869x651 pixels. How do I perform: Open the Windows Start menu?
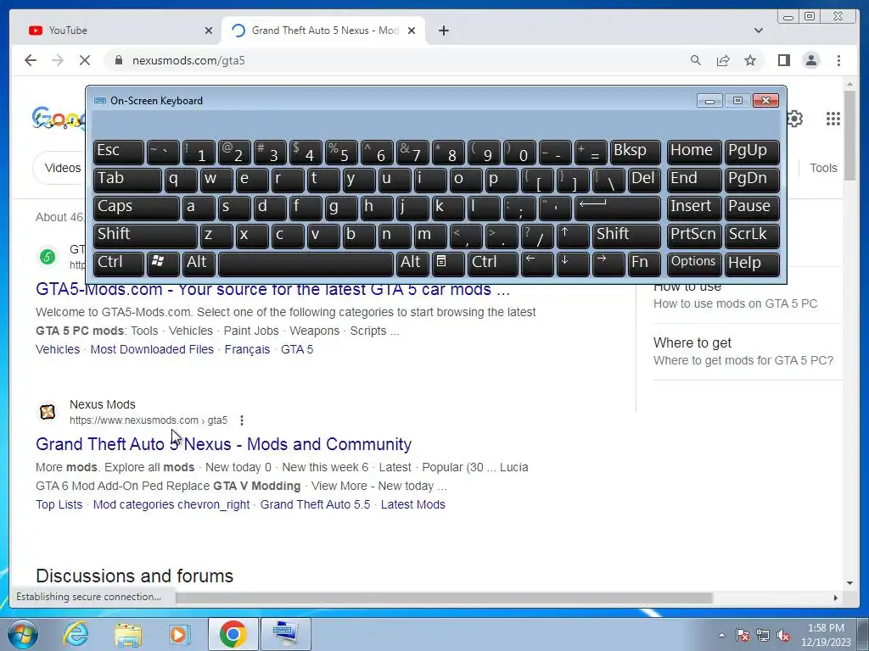pyautogui.click(x=22, y=634)
